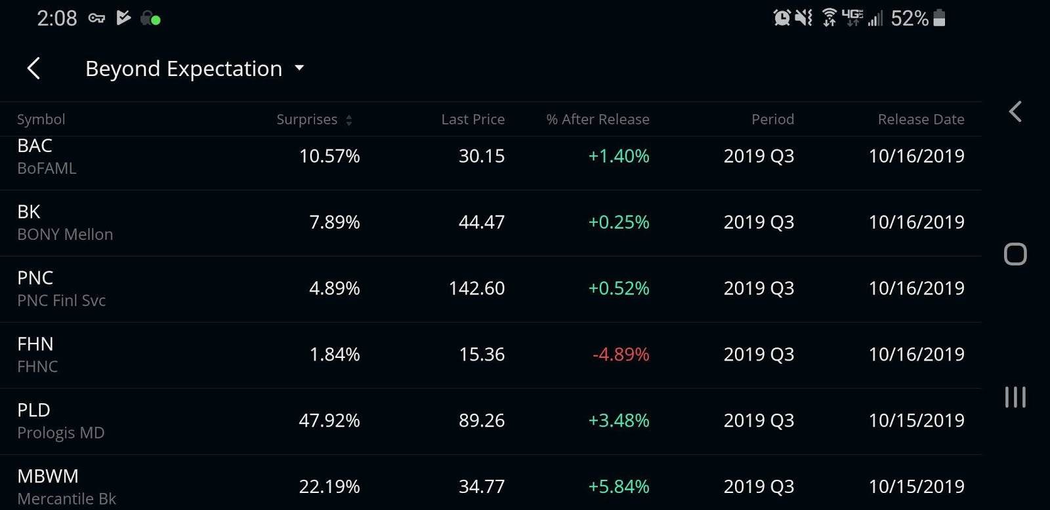
Task: Tap the Wi-Fi status icon
Action: [x=829, y=18]
